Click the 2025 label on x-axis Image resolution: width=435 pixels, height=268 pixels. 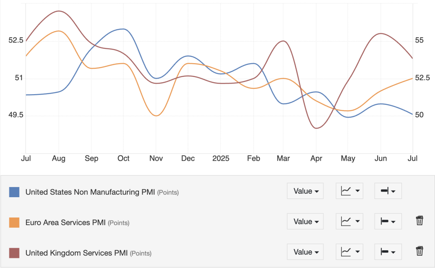click(221, 159)
